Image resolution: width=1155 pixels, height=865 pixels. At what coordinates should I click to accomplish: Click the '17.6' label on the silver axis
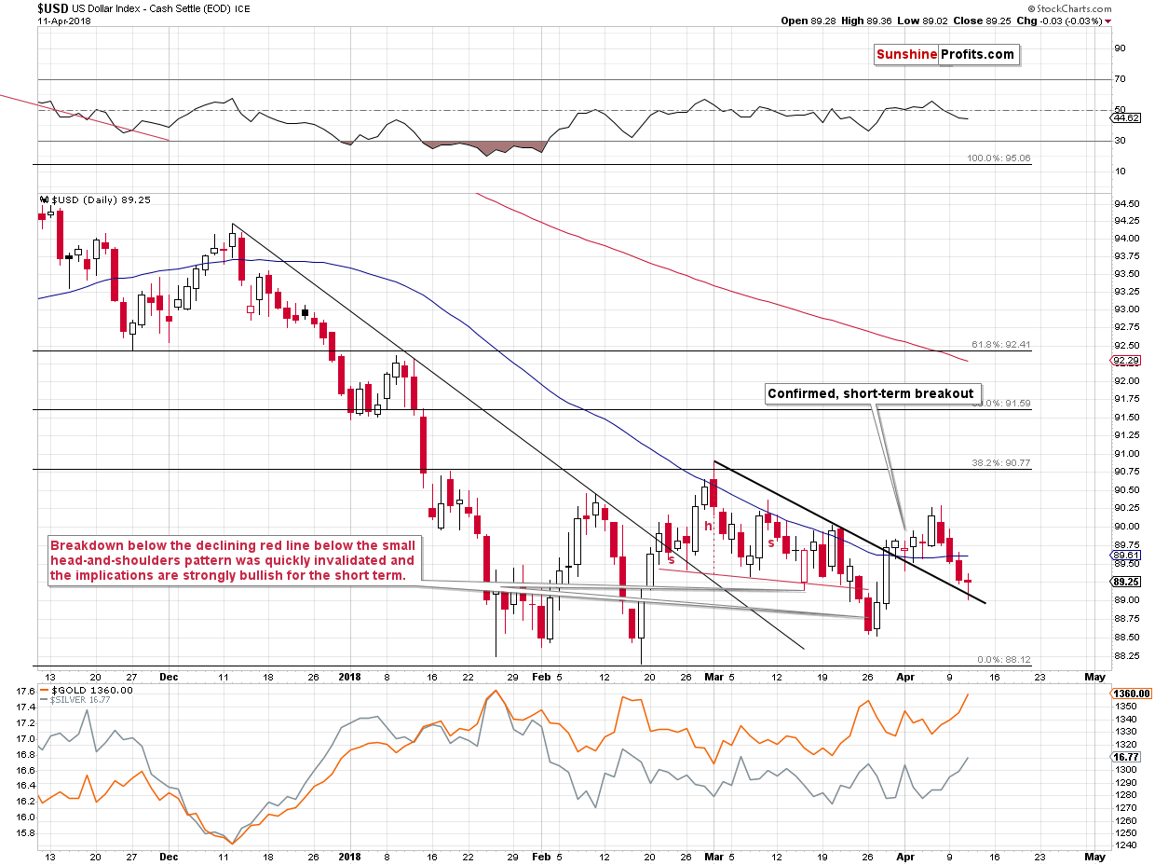(25, 691)
